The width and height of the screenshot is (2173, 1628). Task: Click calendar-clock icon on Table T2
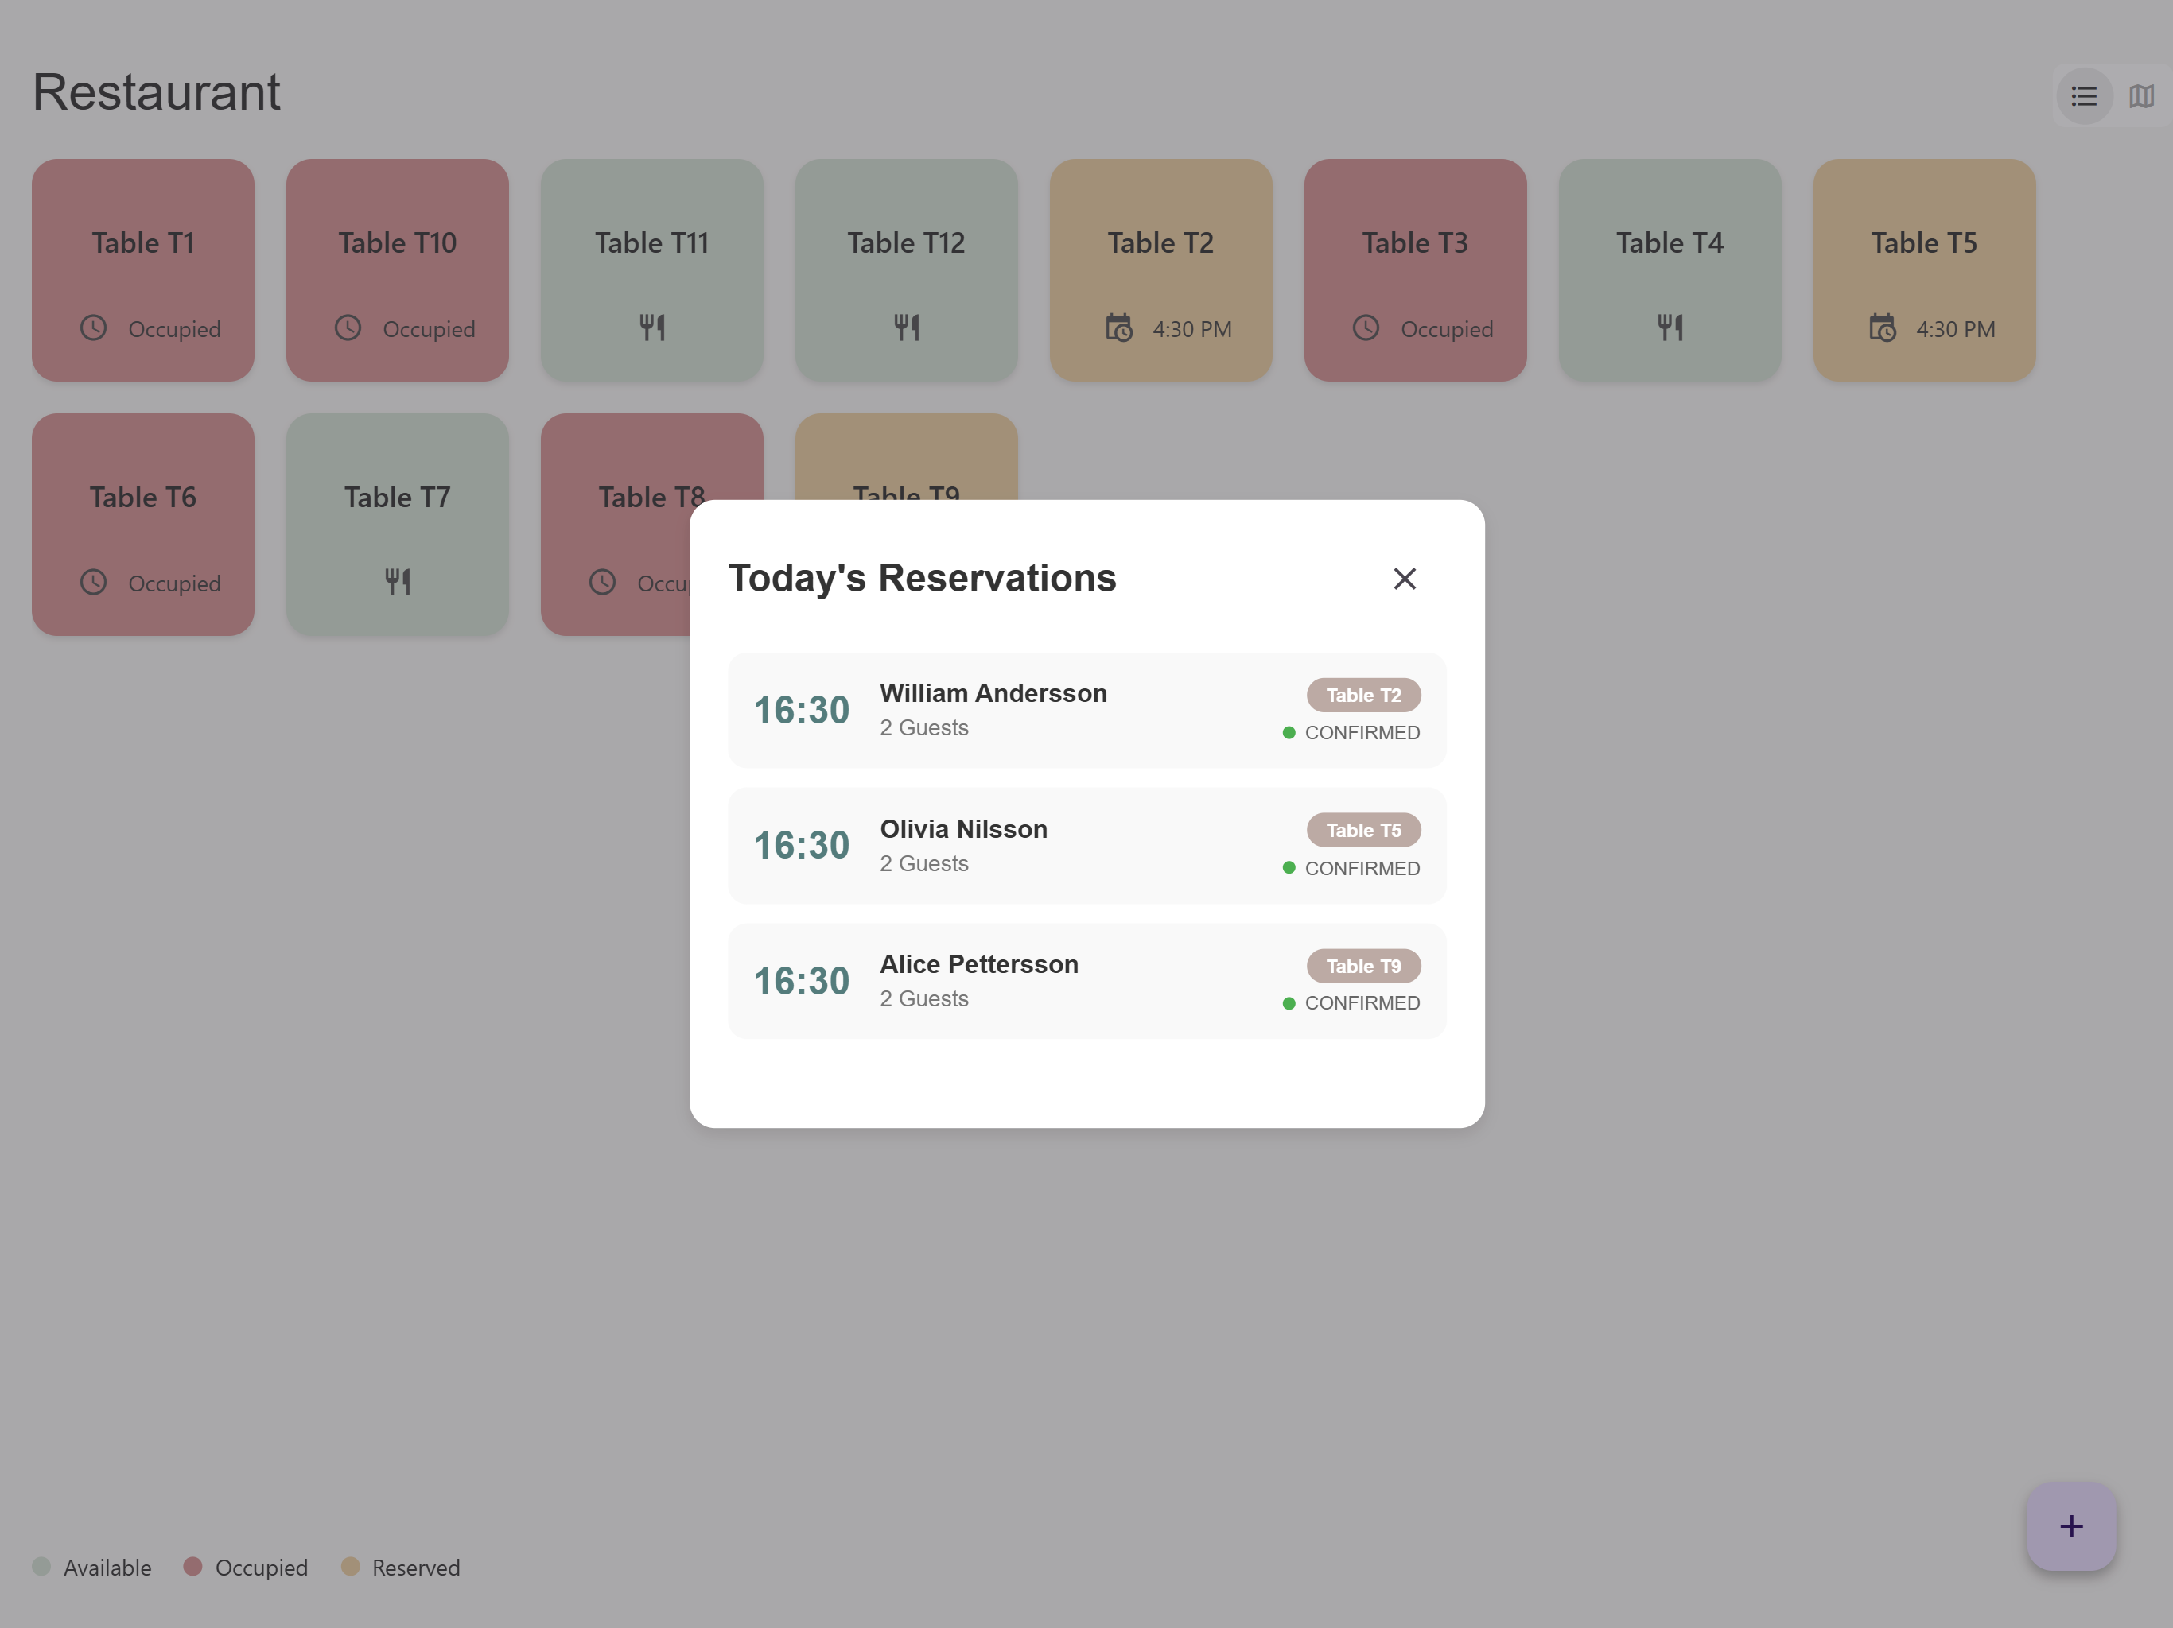pyautogui.click(x=1118, y=328)
